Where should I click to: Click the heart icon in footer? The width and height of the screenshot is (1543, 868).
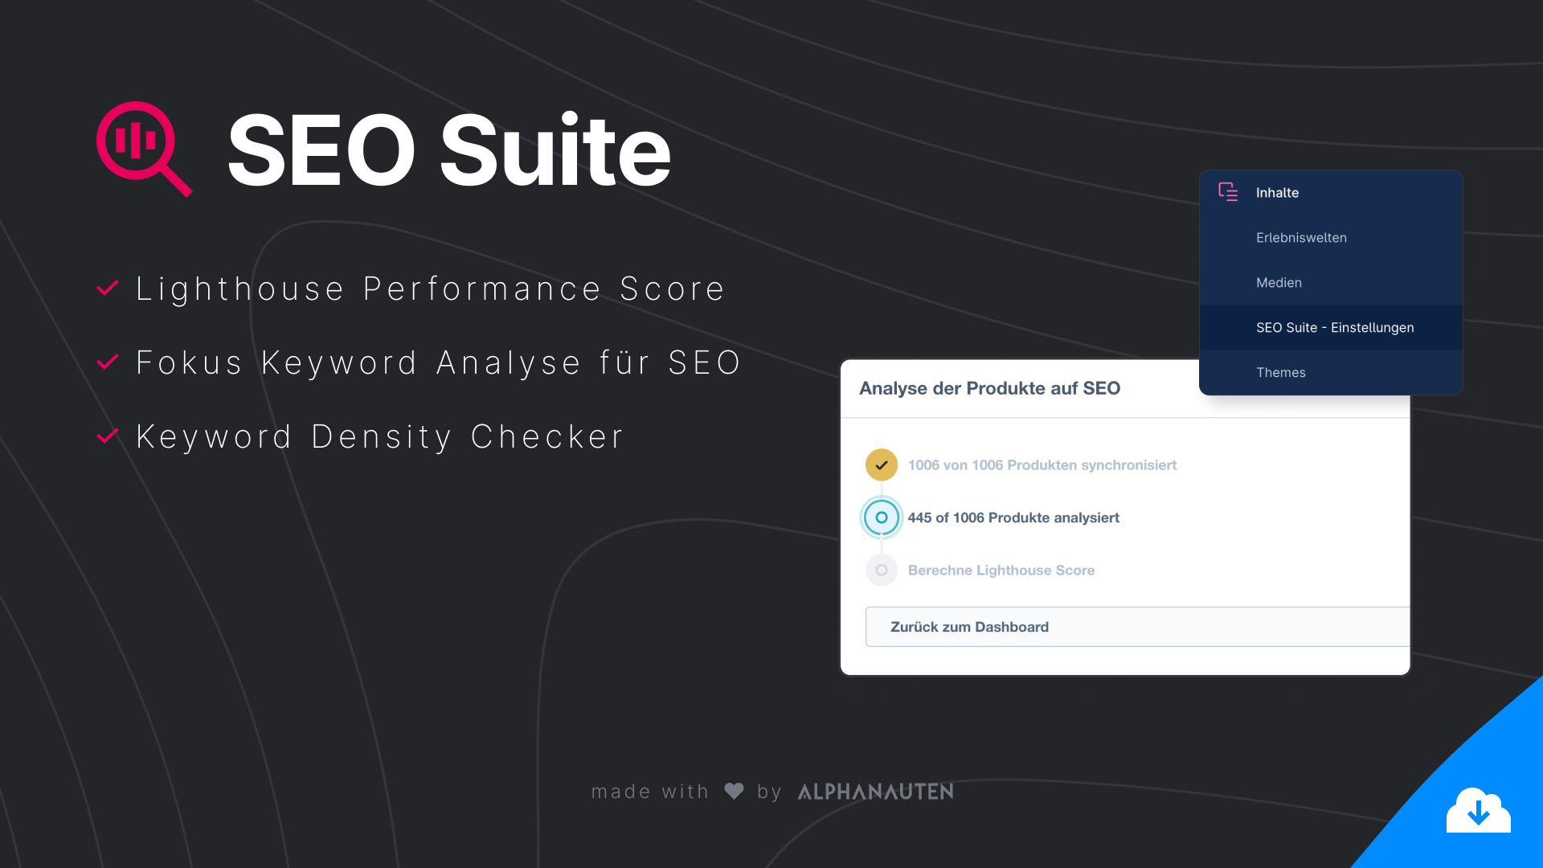(734, 791)
